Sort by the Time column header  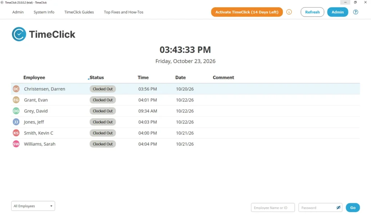143,77
